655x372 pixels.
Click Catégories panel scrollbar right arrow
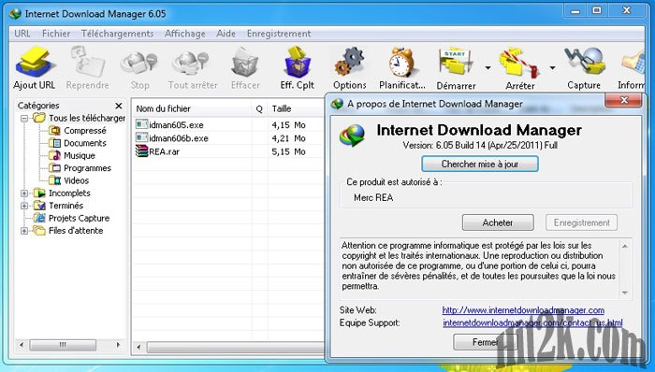118,345
